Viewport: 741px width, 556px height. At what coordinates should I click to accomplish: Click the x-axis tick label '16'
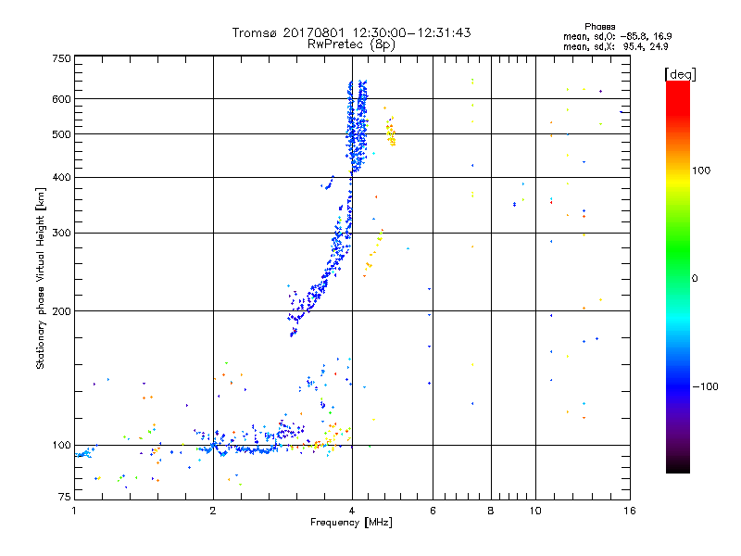click(x=630, y=511)
